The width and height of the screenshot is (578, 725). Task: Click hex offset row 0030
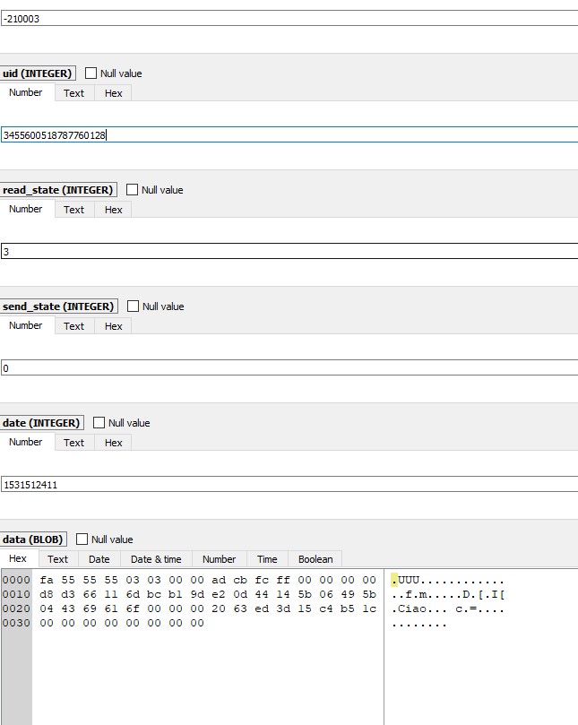click(x=16, y=623)
